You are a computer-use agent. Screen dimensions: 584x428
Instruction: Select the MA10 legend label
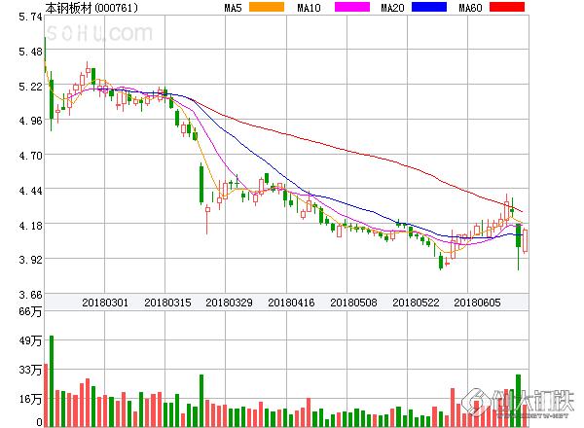[309, 8]
